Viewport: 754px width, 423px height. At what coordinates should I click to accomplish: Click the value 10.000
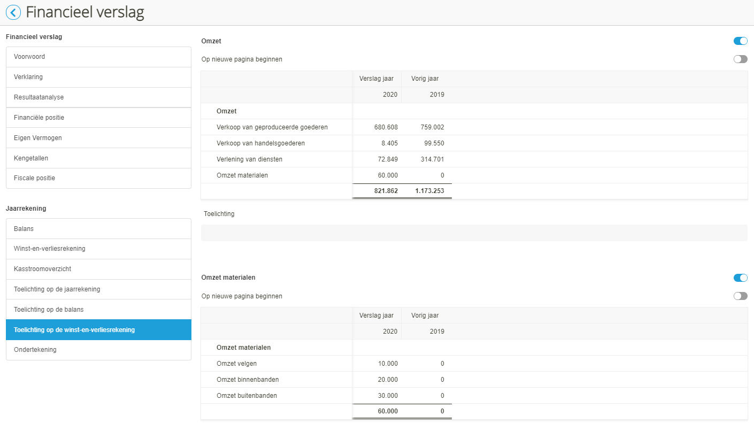pos(388,364)
